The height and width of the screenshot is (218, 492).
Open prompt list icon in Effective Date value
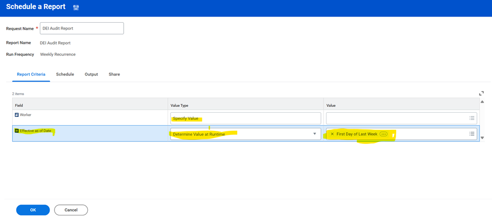click(x=472, y=134)
